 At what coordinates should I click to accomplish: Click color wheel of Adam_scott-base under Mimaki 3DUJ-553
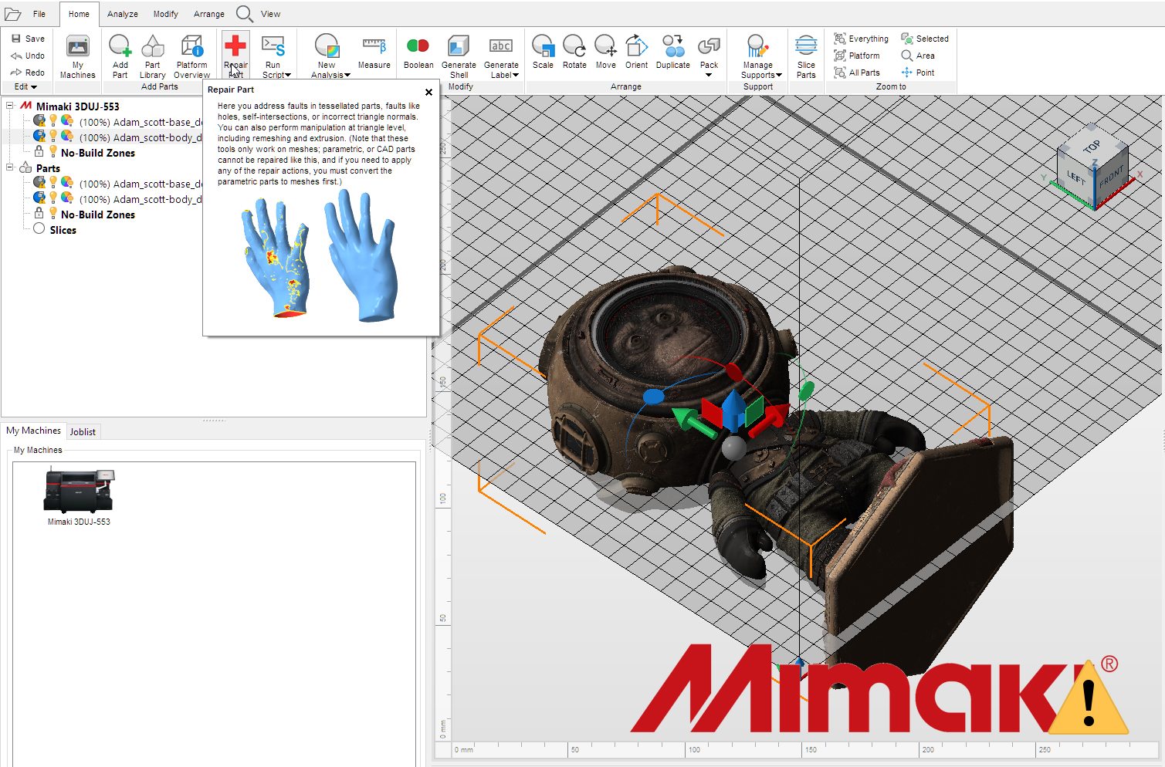[x=67, y=120]
